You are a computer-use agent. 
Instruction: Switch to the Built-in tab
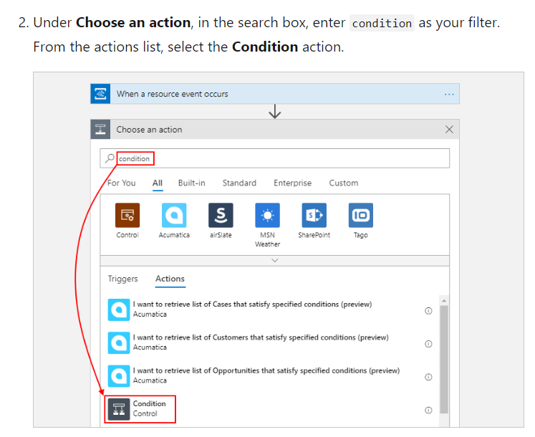pos(192,183)
